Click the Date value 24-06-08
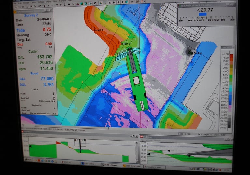Image resolution: width=250 pixels, height=175 pixels. click(x=44, y=19)
